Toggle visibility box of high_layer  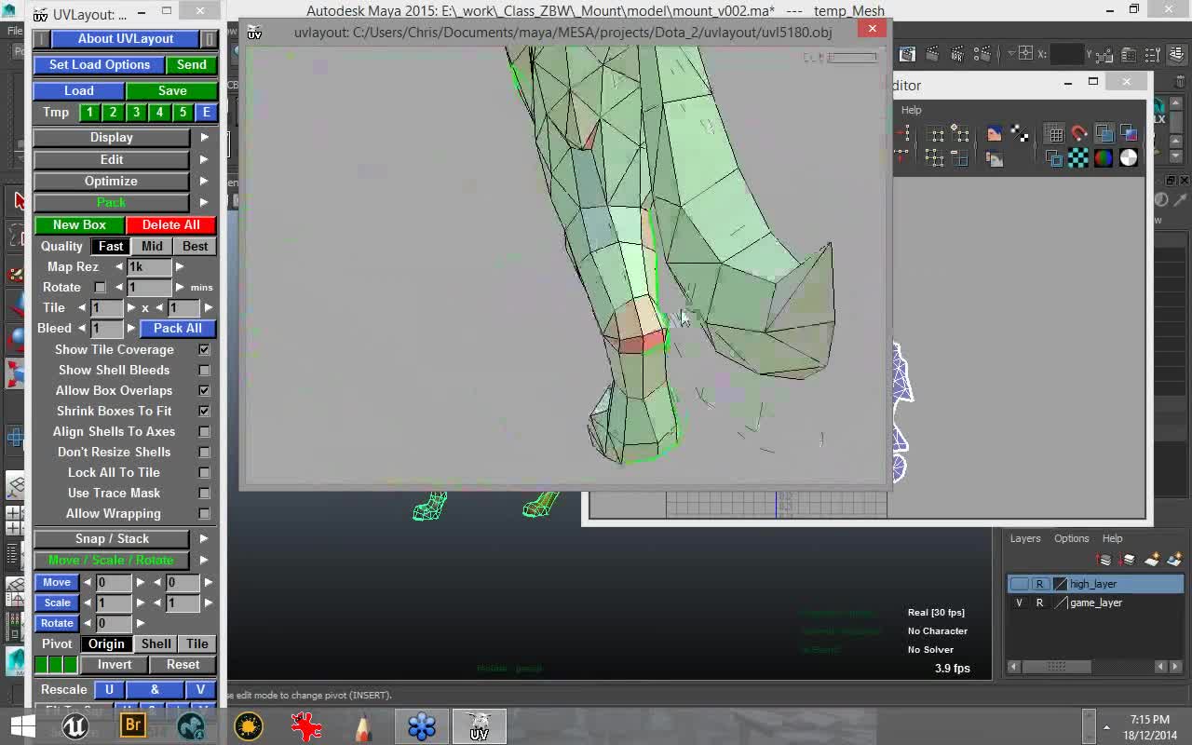(x=1019, y=584)
